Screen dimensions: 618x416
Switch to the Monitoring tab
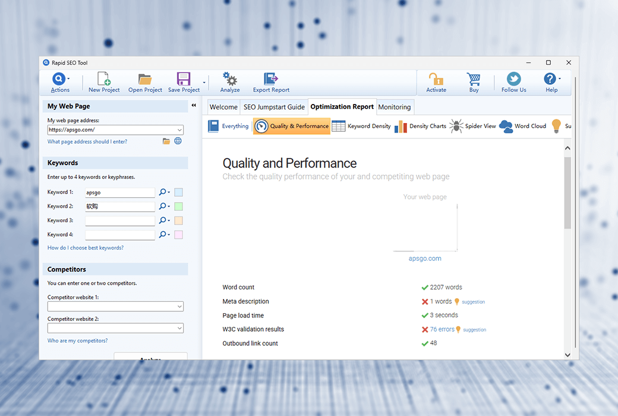(x=395, y=107)
